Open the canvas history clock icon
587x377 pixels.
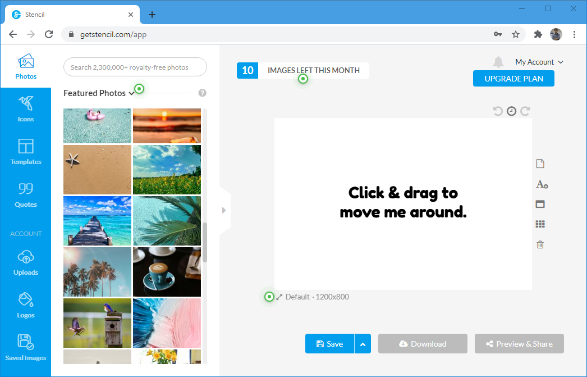(x=511, y=111)
